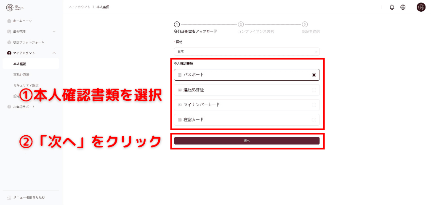Click the notification bell icon
Viewport: 431px width, 205px height.
(x=392, y=7)
